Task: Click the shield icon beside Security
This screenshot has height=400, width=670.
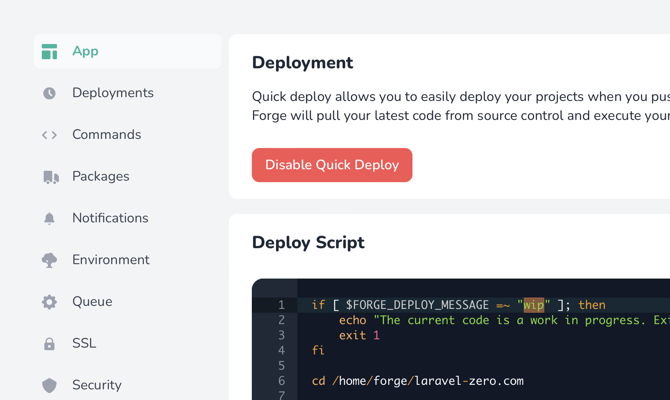Action: coord(49,385)
